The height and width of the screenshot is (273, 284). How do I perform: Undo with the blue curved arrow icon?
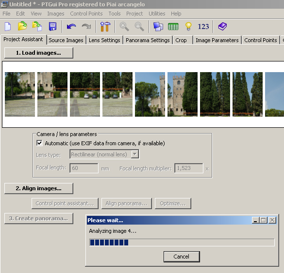(x=71, y=27)
